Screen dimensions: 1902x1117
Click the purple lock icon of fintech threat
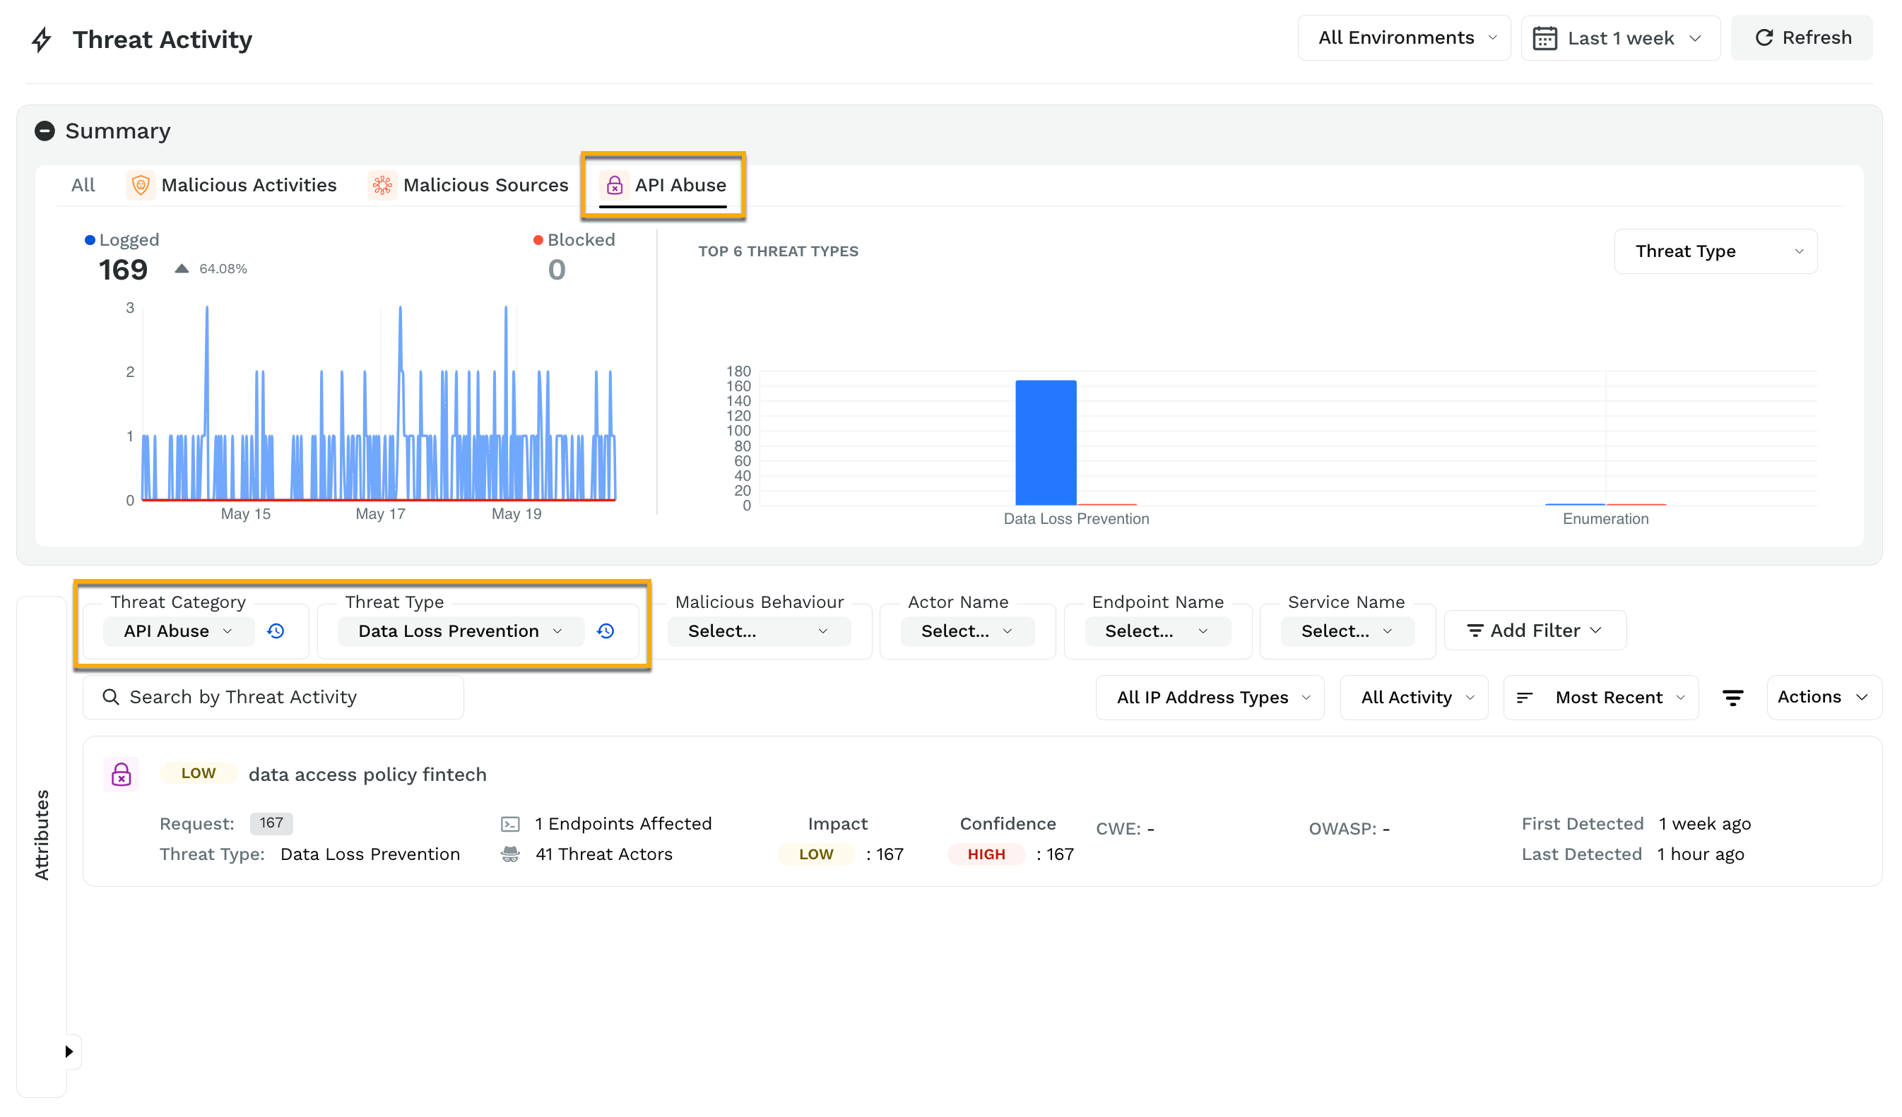coord(122,775)
